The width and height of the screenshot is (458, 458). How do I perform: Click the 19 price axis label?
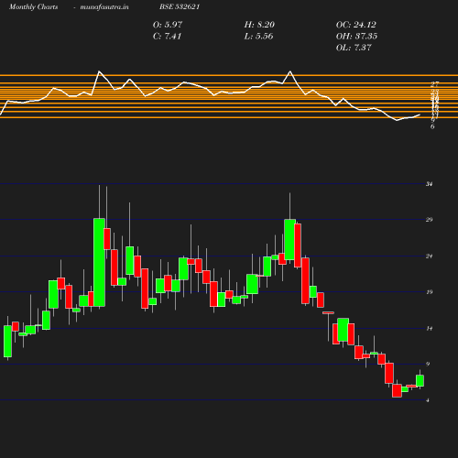click(x=430, y=292)
